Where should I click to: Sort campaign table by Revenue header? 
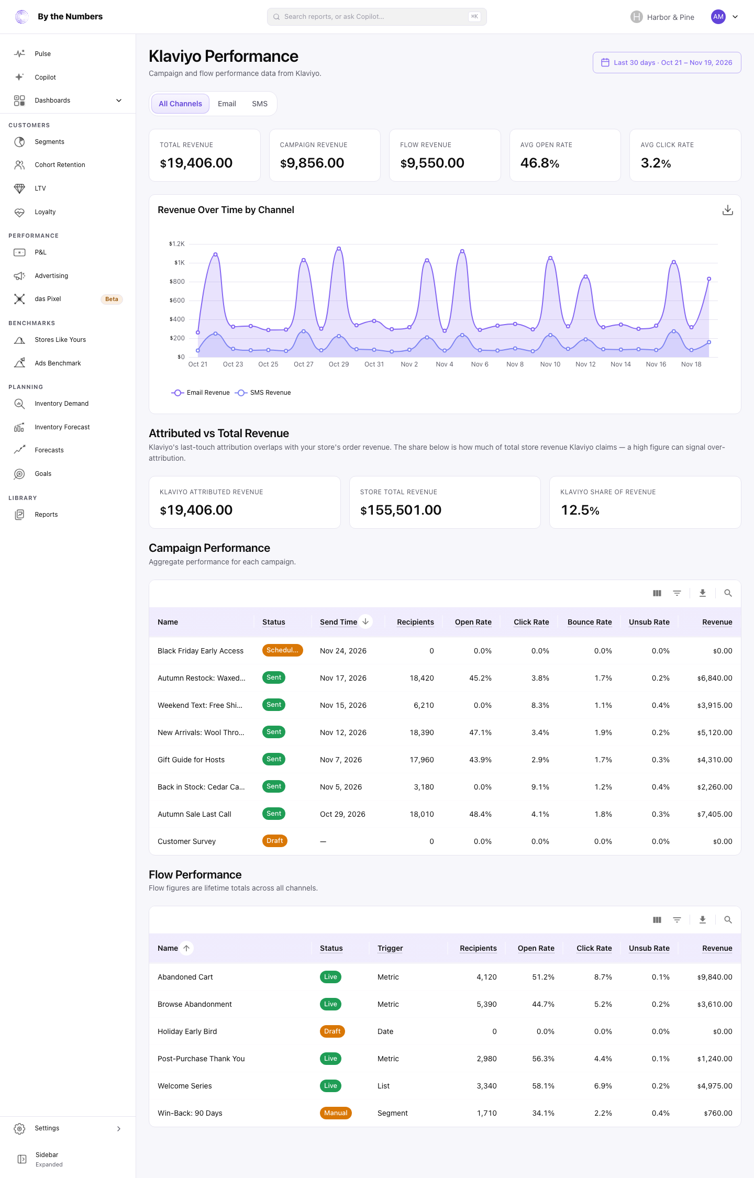point(717,622)
